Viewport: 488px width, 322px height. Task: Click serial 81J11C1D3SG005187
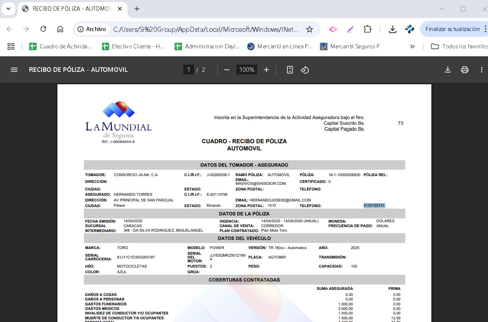(136, 257)
